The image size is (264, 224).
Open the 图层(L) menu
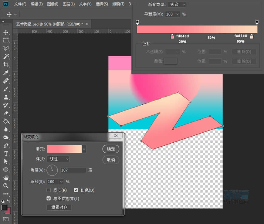coord(69,4)
